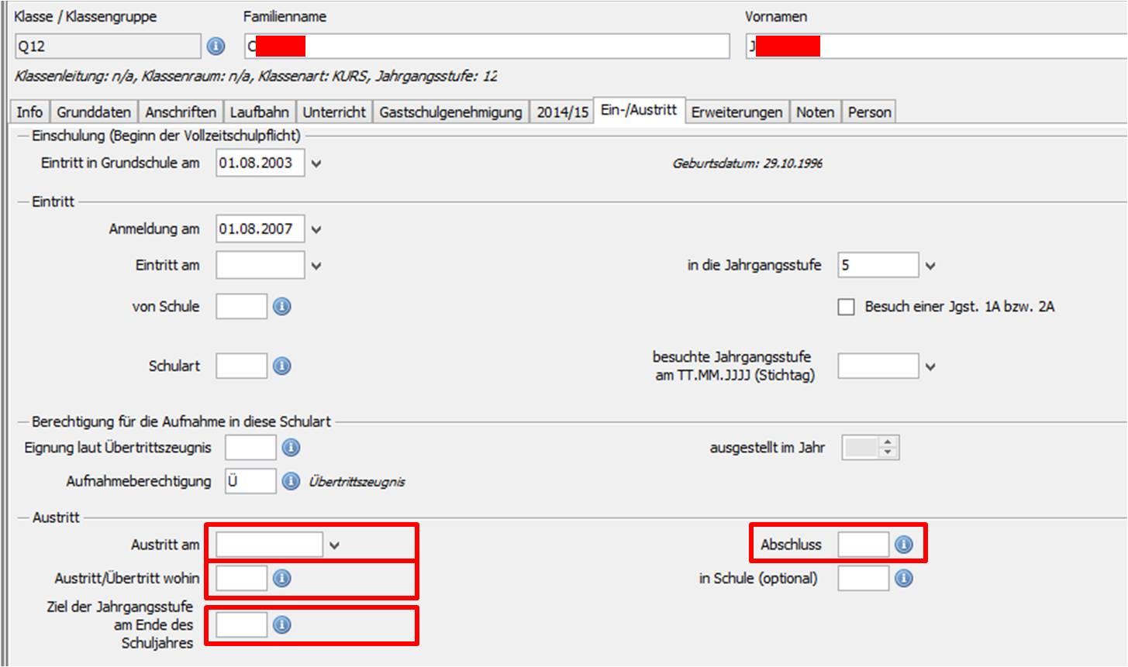Image resolution: width=1128 pixels, height=667 pixels.
Task: Open Anmeldung am date dropdown arrow
Action: (316, 229)
